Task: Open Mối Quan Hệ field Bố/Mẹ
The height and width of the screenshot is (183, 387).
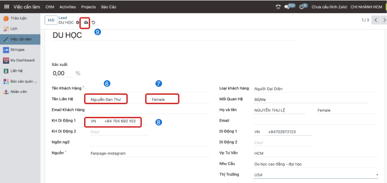Action: point(310,99)
